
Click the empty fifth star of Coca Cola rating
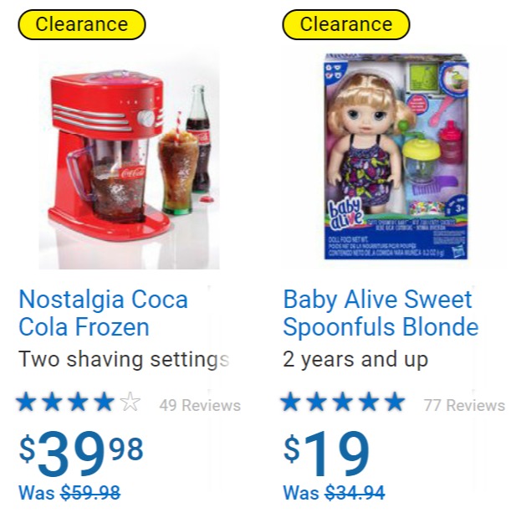tap(130, 402)
